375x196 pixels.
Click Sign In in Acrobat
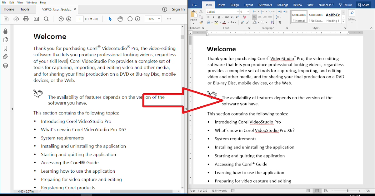tap(178, 9)
